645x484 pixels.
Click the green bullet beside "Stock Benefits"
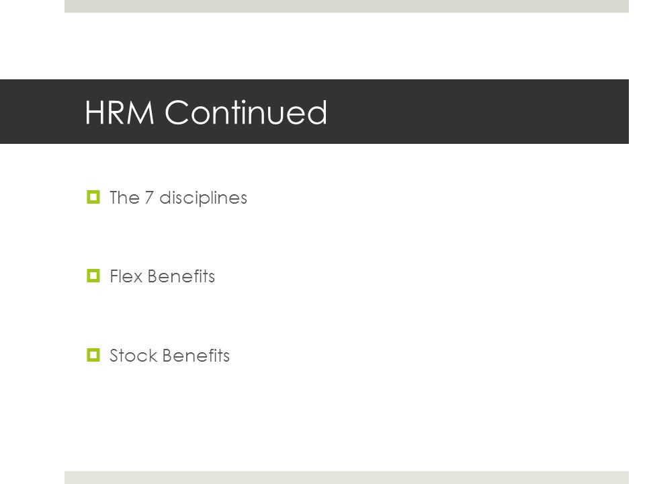pos(93,355)
